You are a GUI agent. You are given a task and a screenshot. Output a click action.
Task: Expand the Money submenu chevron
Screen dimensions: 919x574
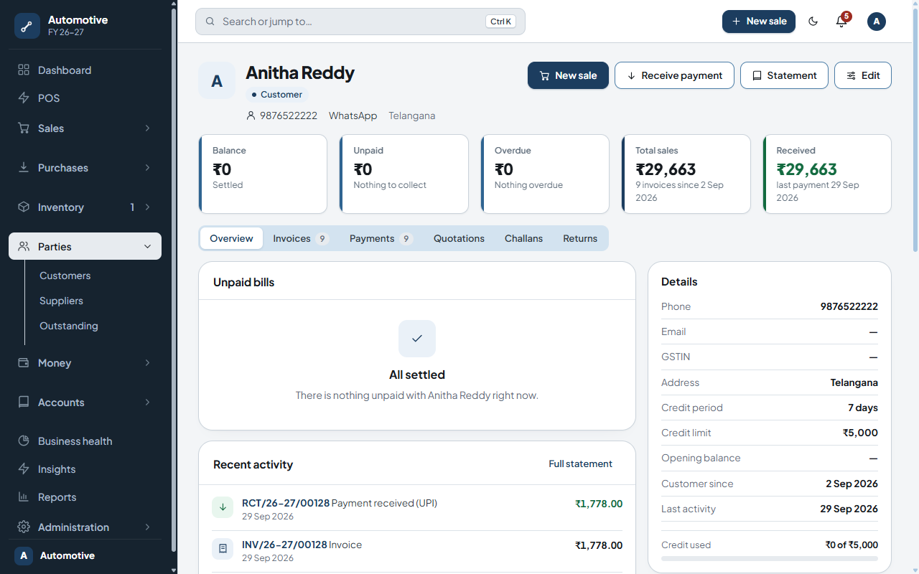(147, 362)
